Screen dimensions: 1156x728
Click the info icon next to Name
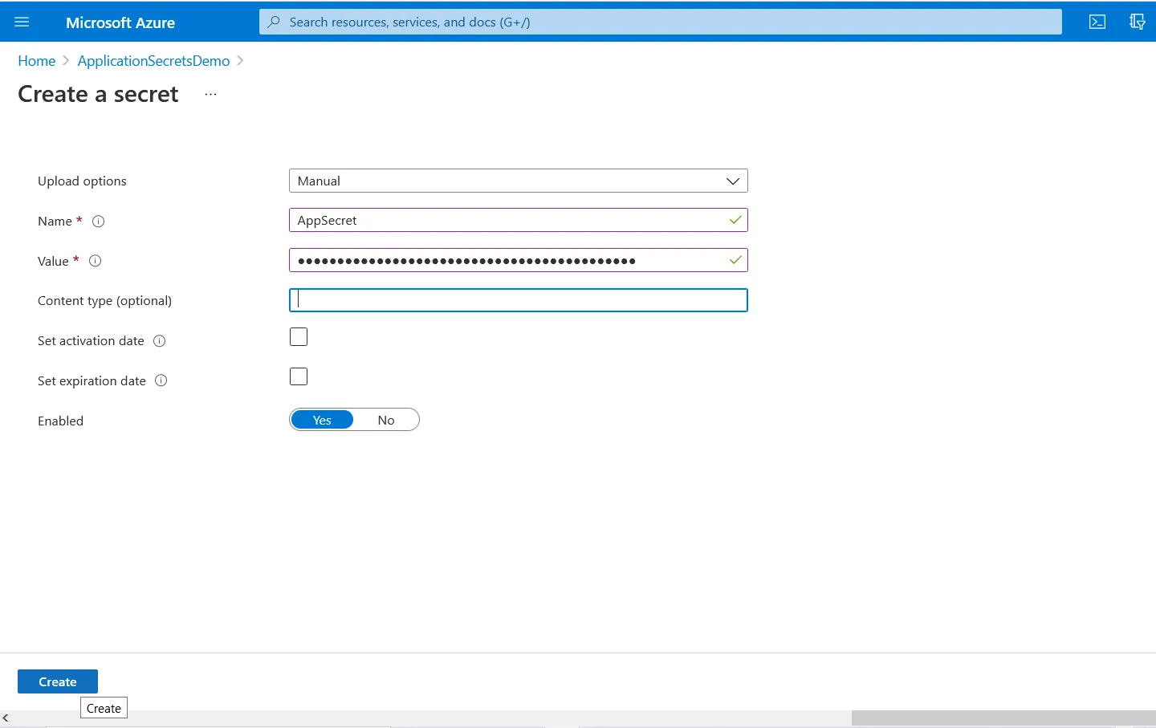pos(99,222)
